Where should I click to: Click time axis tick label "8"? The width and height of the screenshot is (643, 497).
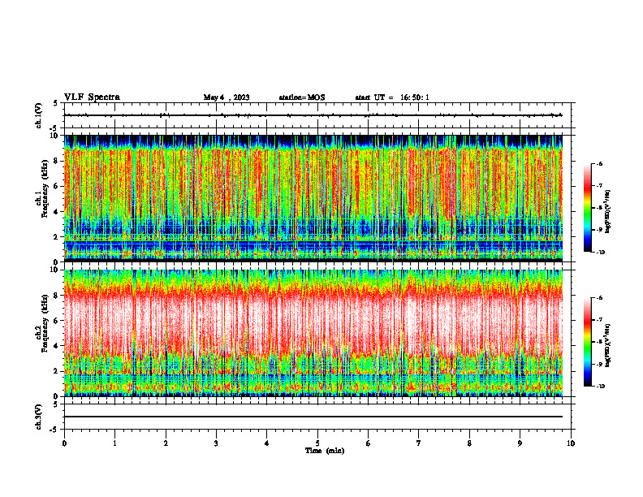[x=469, y=443]
